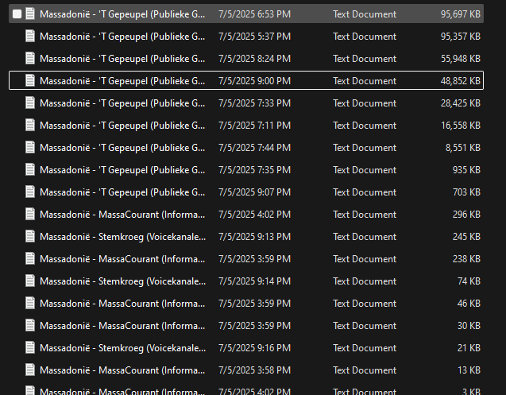
Task: Select the MassaCourant file name sized 46 KB
Action: pyautogui.click(x=122, y=304)
